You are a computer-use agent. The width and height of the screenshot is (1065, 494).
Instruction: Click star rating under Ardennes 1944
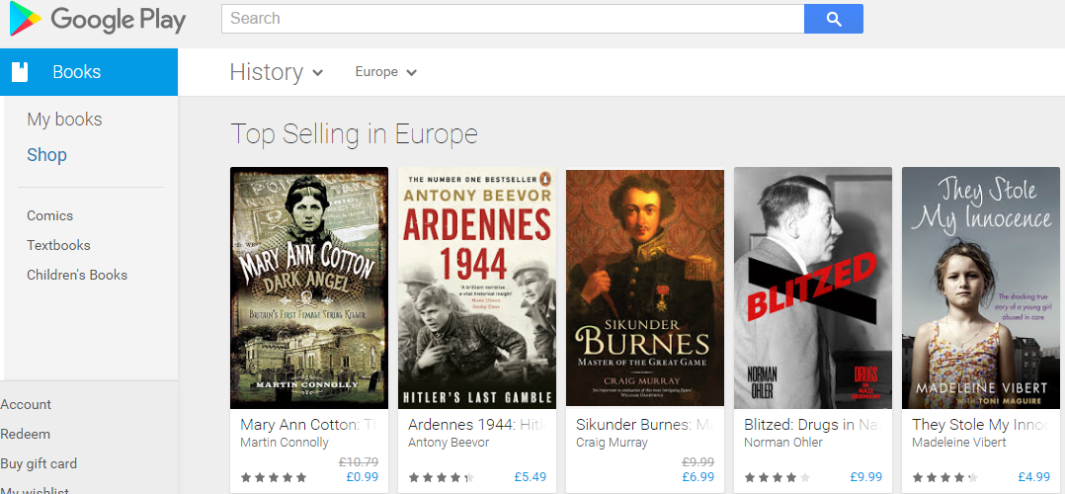[442, 477]
